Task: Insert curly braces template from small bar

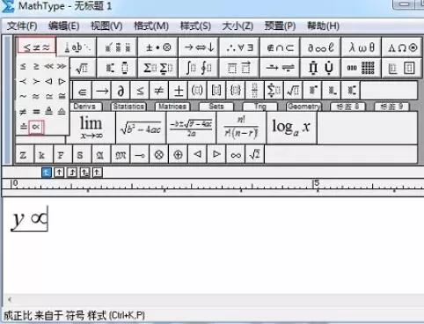Action: [x=236, y=91]
